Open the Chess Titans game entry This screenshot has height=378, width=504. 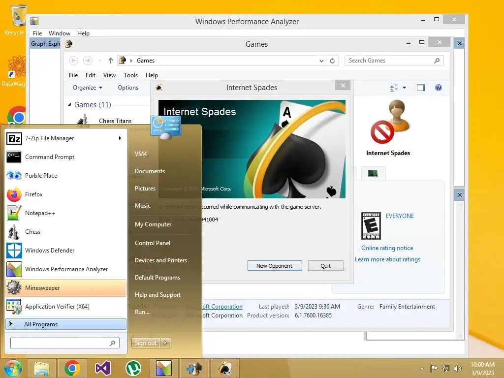115,121
